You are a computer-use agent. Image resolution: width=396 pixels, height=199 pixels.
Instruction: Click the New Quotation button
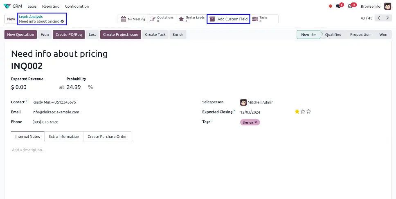(x=20, y=35)
